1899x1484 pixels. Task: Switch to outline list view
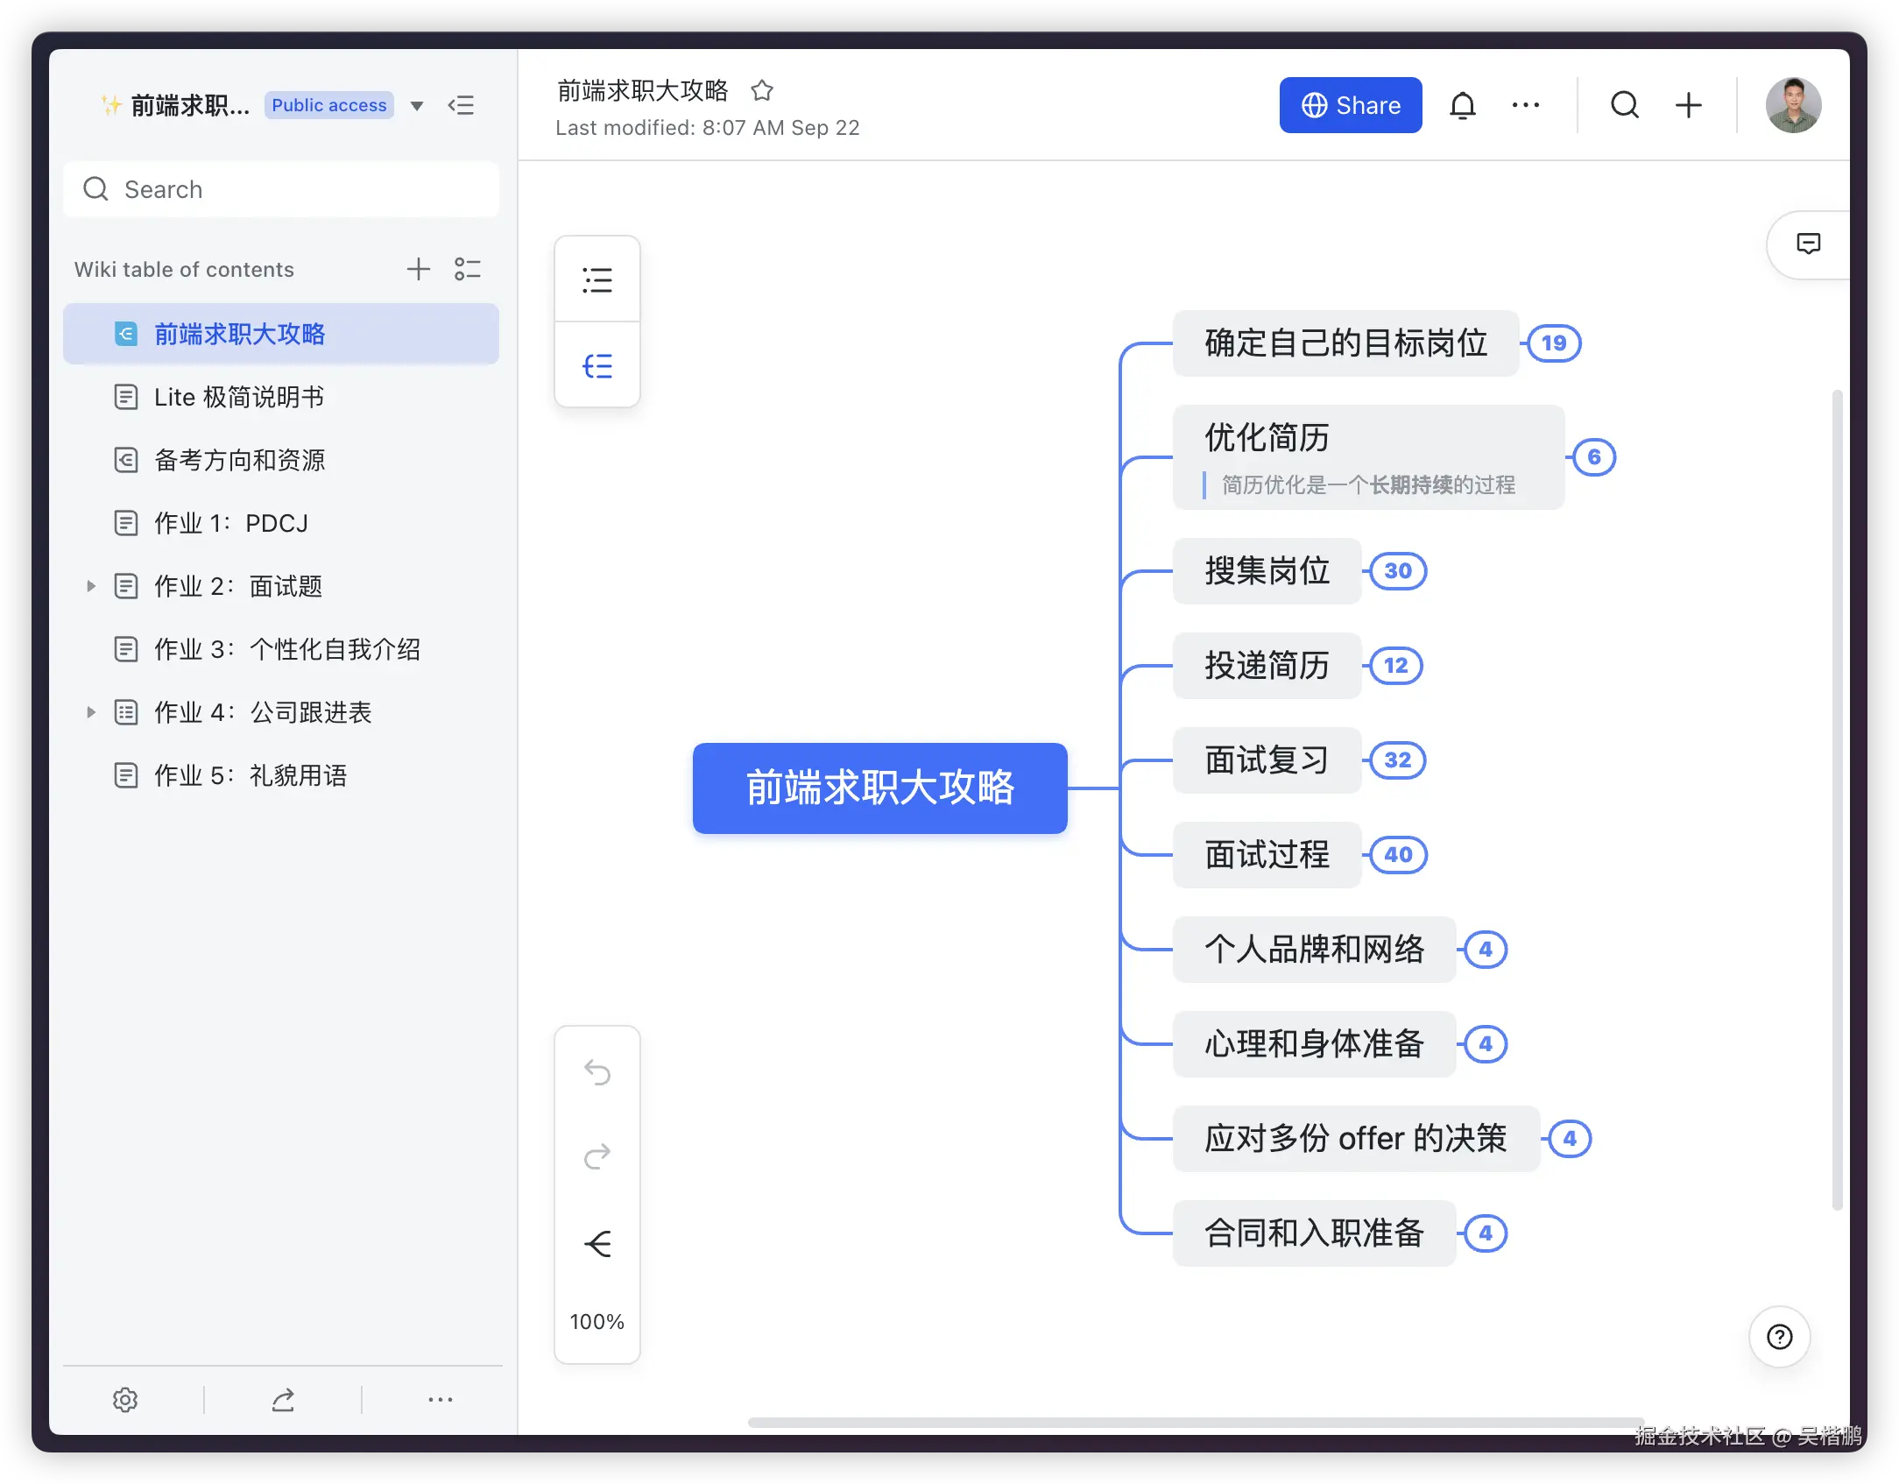pos(597,280)
